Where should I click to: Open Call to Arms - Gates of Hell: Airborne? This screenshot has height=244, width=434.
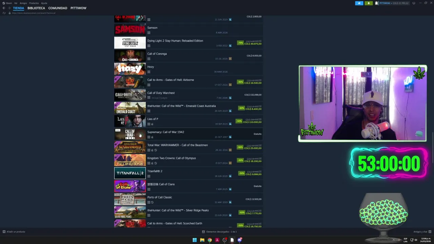(188, 82)
